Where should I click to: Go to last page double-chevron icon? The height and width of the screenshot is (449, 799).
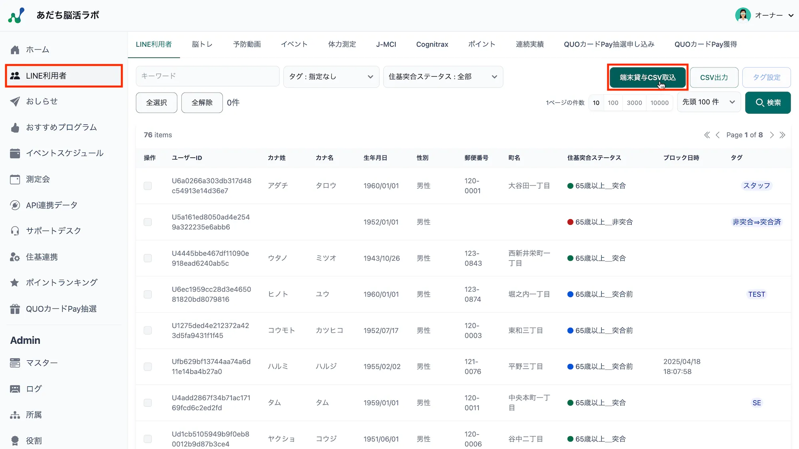click(782, 135)
